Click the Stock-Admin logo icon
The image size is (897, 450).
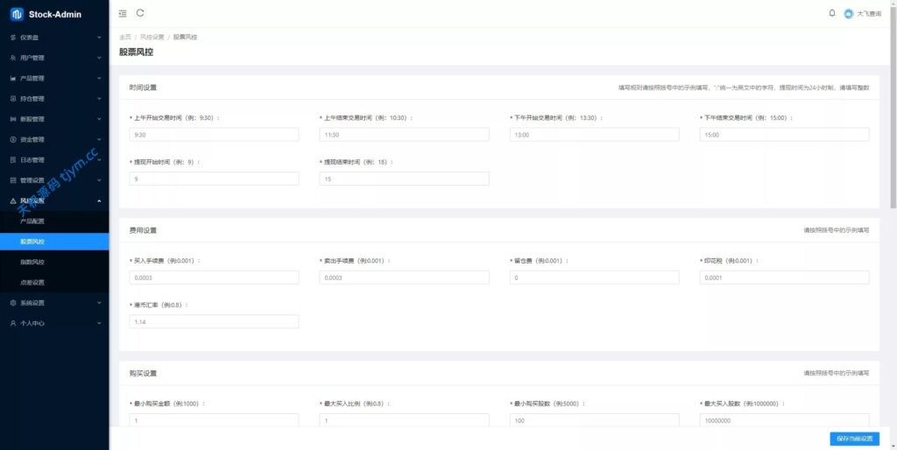(17, 14)
